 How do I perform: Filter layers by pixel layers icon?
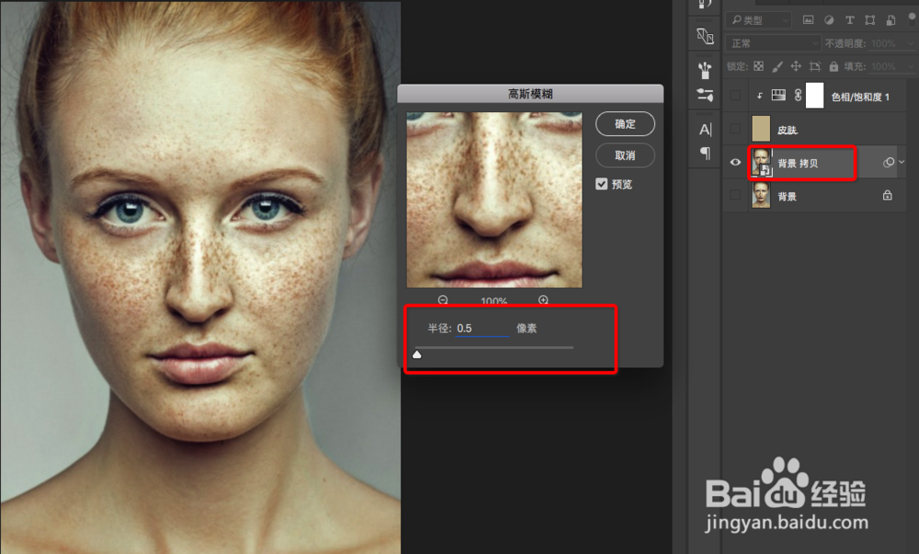click(808, 20)
